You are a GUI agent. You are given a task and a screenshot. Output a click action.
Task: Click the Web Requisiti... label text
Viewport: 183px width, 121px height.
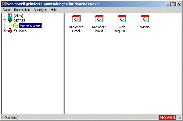click(122, 29)
